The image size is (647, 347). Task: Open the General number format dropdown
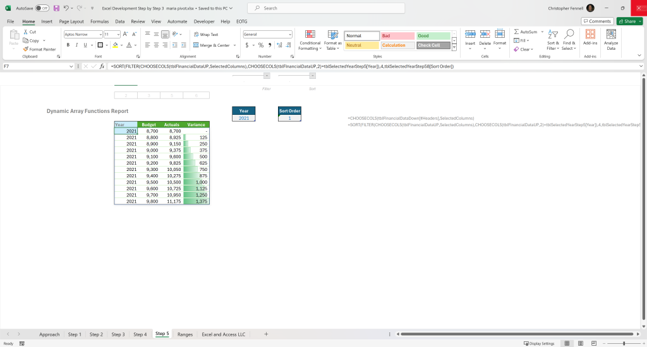290,35
